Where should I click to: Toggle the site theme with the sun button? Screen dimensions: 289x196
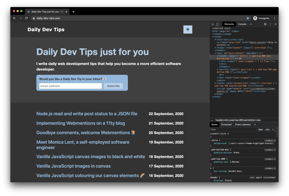point(187,30)
